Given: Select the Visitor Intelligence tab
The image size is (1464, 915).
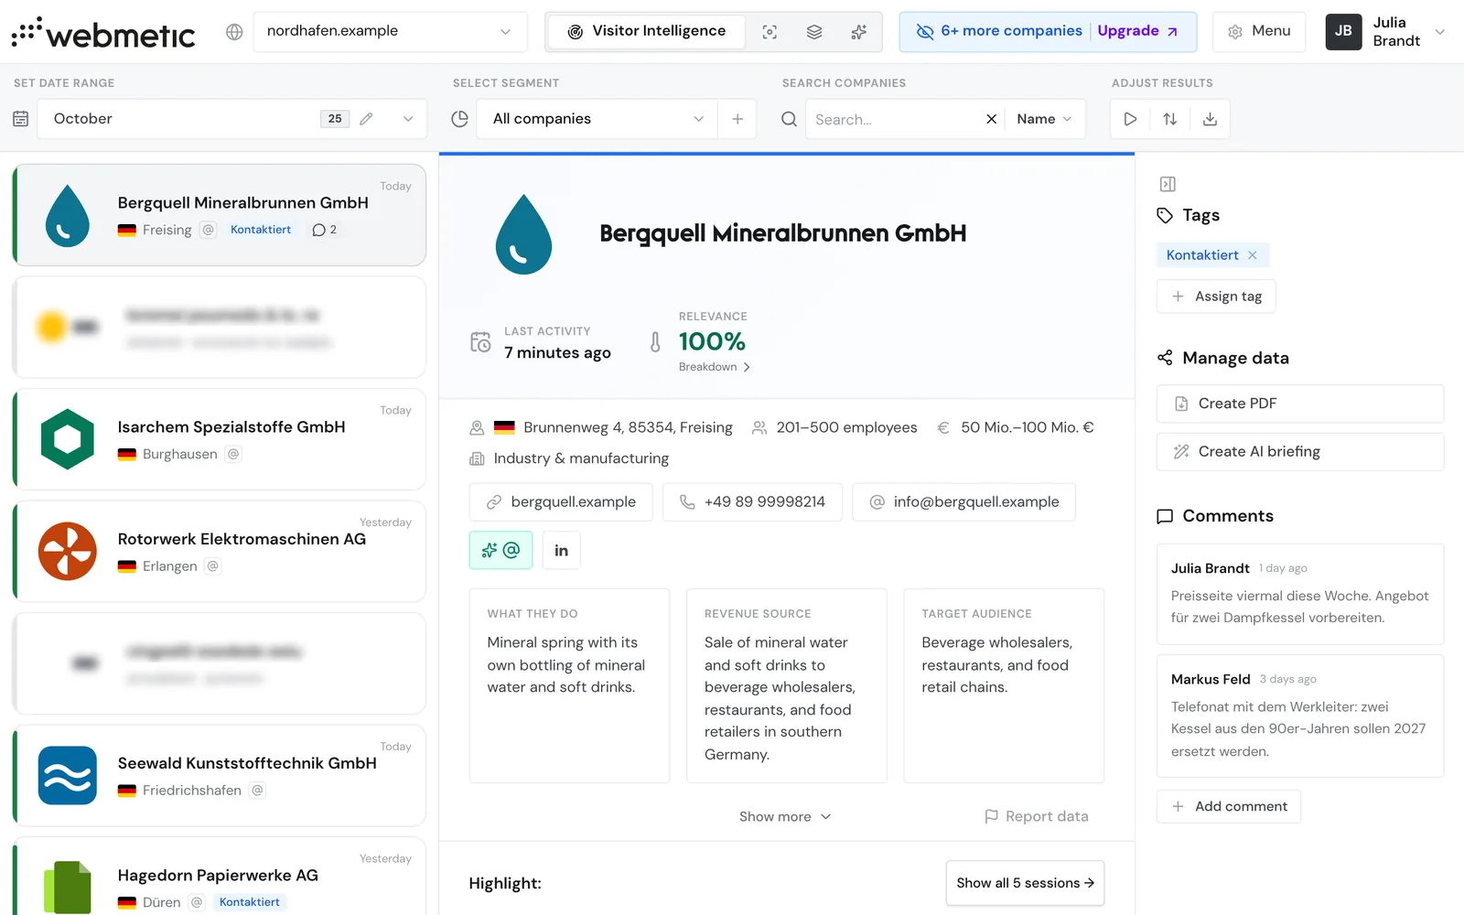Looking at the screenshot, I should (646, 31).
